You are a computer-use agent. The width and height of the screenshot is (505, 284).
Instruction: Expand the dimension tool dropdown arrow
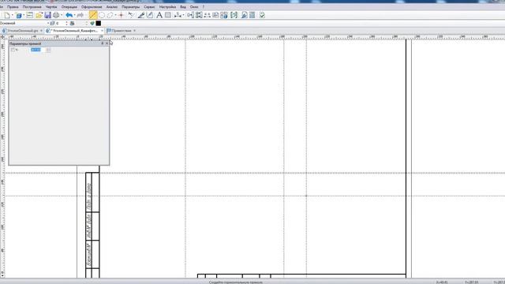click(x=183, y=15)
